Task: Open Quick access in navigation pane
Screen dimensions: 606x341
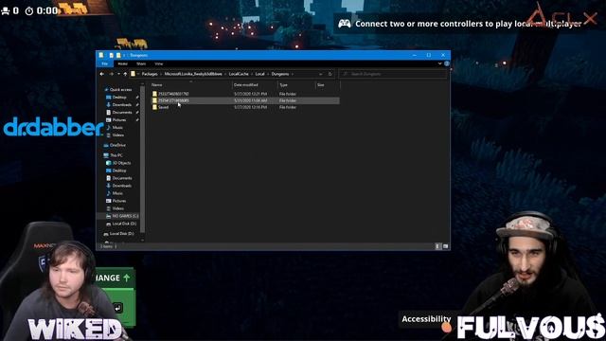Action: pos(120,89)
